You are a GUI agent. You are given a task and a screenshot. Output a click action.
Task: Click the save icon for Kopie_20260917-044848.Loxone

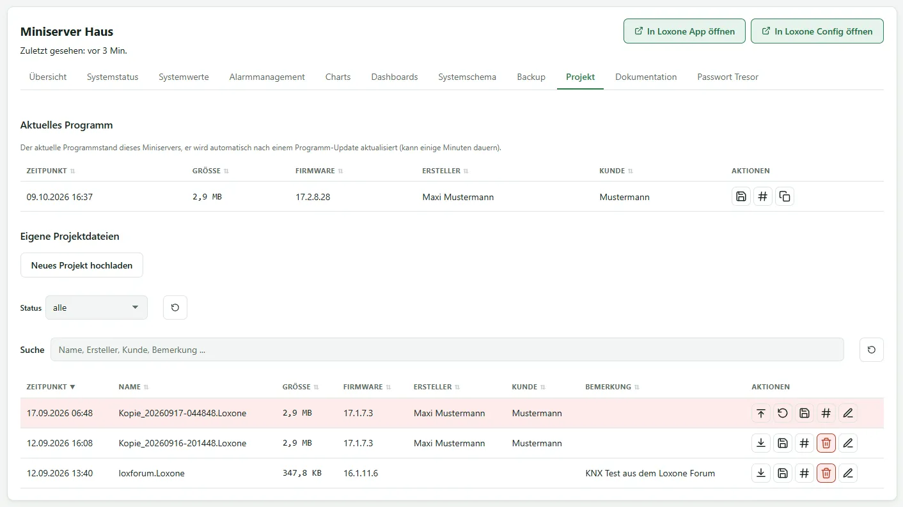[805, 413]
